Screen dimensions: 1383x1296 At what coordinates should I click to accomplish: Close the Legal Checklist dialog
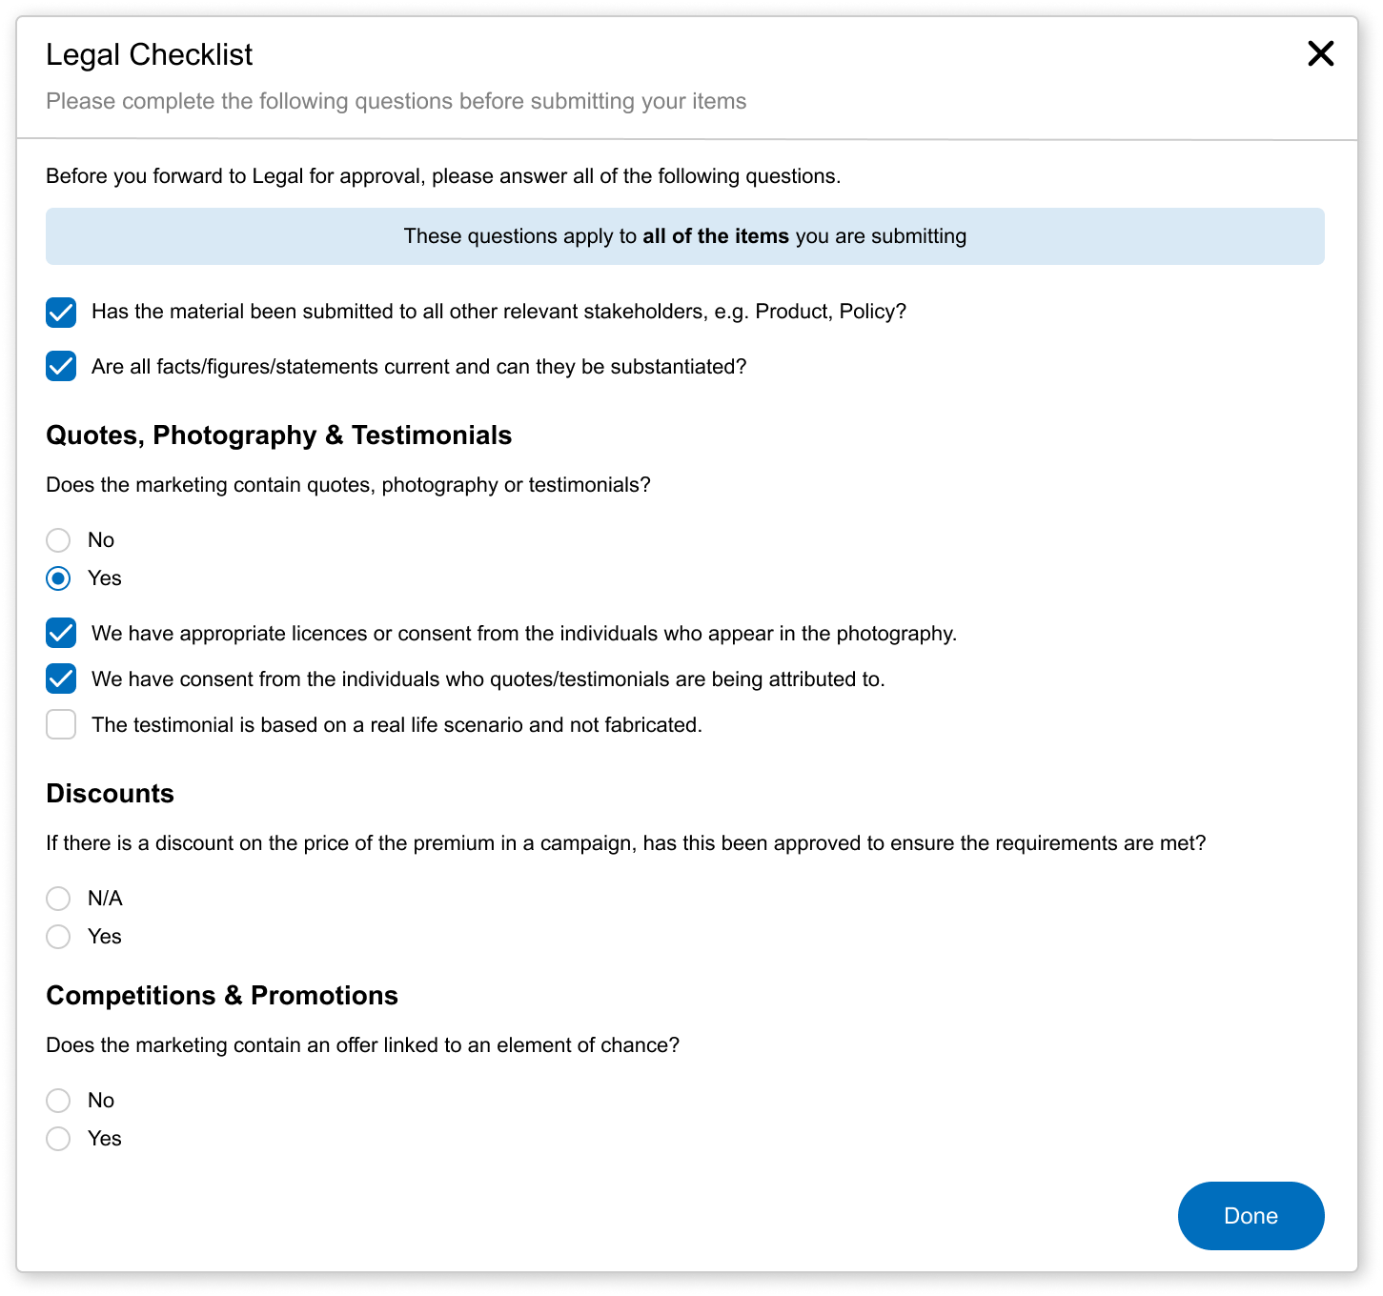[1320, 53]
